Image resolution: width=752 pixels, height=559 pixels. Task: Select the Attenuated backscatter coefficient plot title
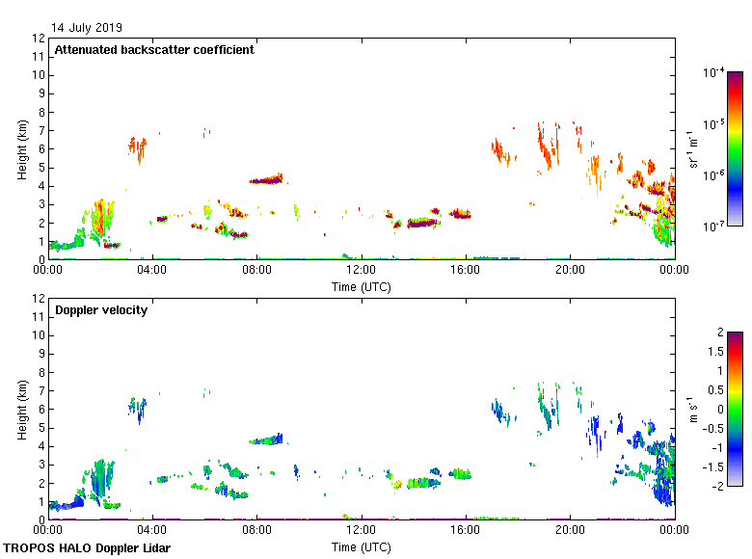[x=154, y=50]
